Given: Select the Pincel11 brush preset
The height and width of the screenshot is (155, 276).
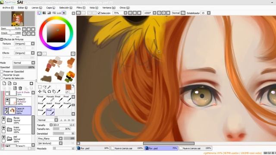Looking at the screenshot, I should coord(67,105).
